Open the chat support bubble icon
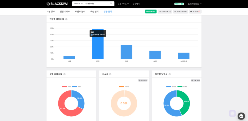Screen dimensions: 248x121 pyautogui.click(x=241, y=116)
